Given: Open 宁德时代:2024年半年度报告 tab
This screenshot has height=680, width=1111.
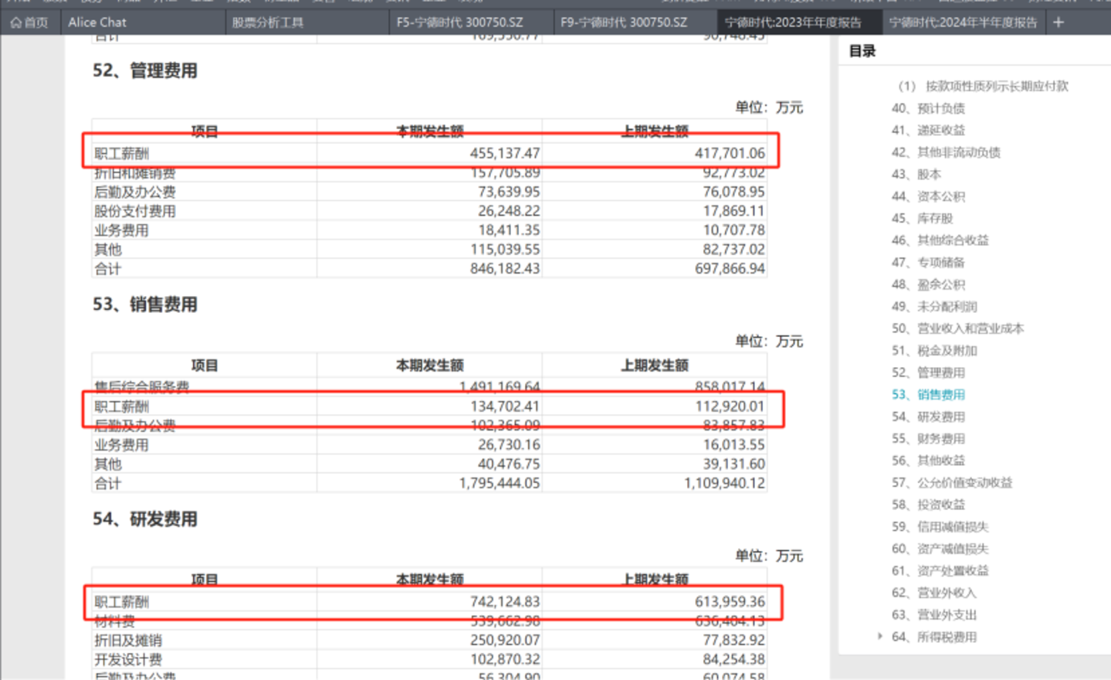Looking at the screenshot, I should point(963,22).
